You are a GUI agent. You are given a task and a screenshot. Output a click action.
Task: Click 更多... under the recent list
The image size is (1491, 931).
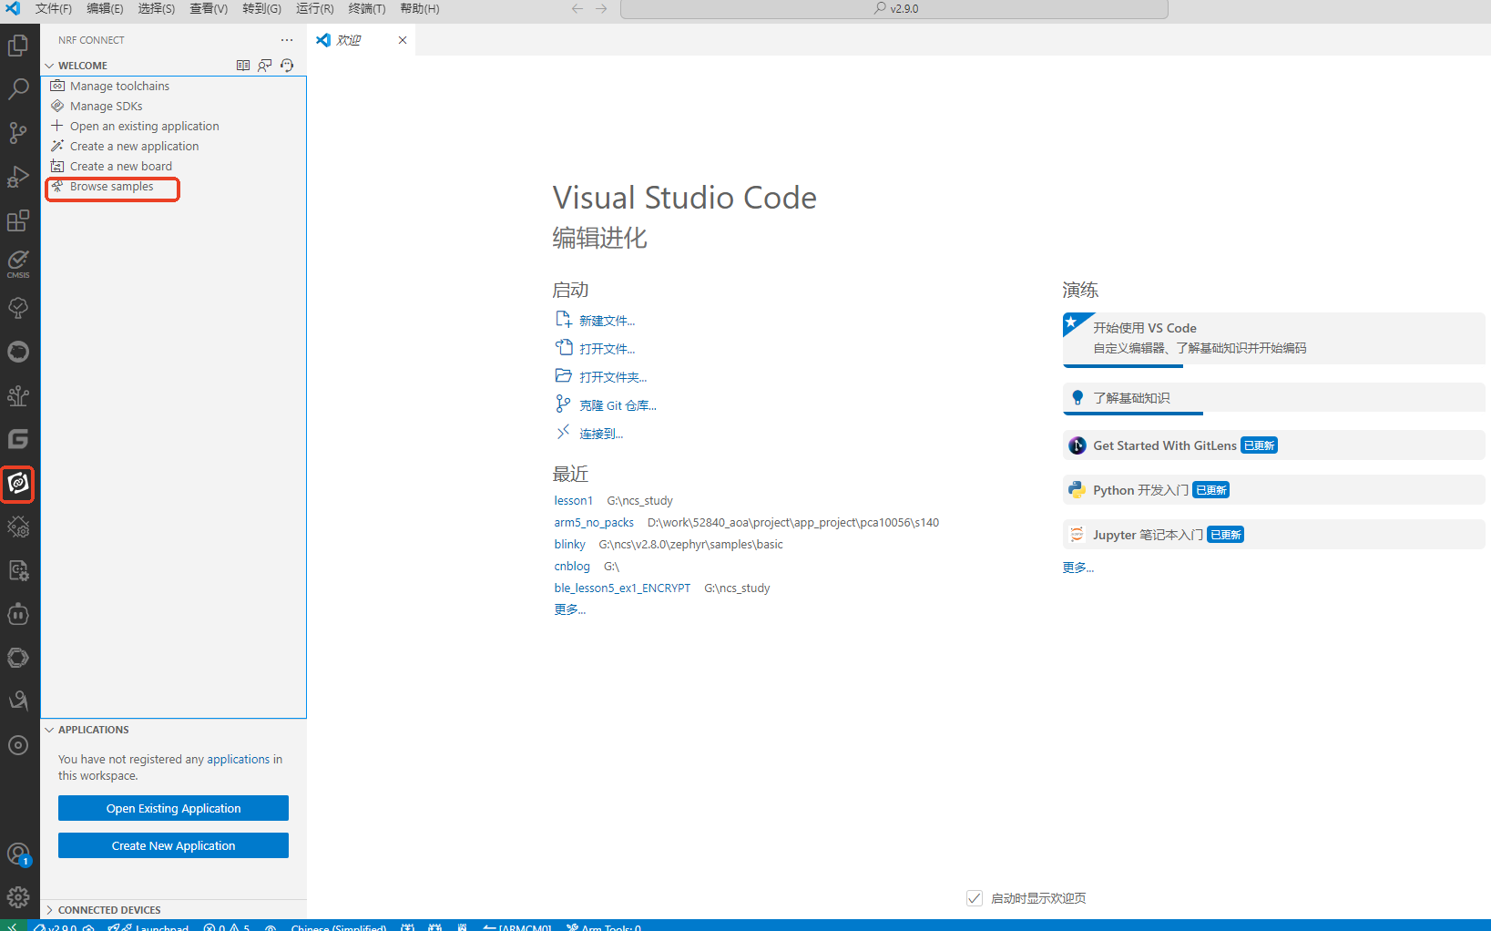click(570, 609)
